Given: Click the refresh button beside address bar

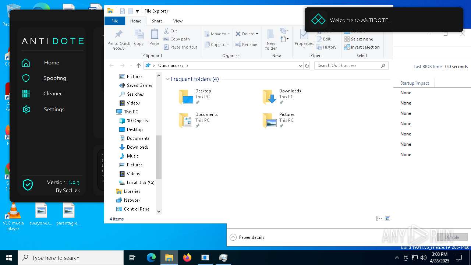Looking at the screenshot, I should click(x=307, y=66).
